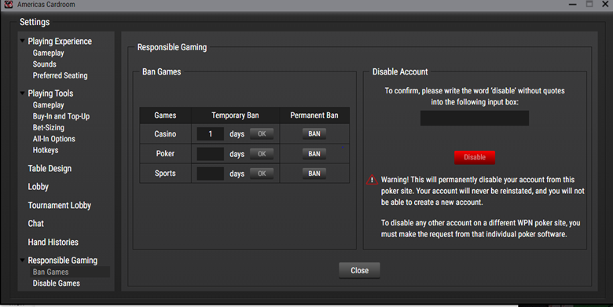This screenshot has width=613, height=307.
Task: Collapse the Responsible Gaming section arrow
Action: point(22,260)
